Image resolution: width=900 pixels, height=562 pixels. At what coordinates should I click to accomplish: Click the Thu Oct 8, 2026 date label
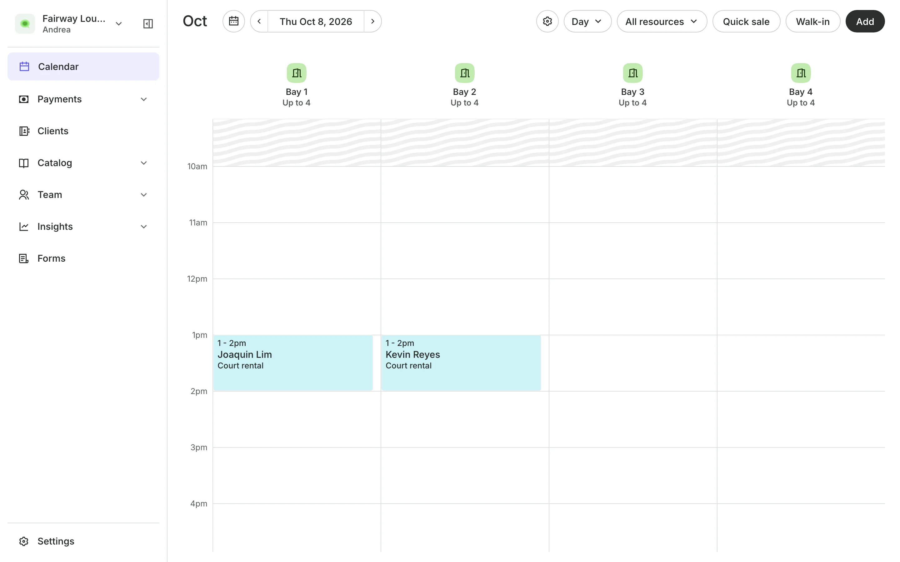point(316,22)
